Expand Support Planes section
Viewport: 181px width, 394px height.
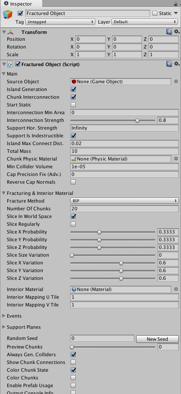point(4,327)
